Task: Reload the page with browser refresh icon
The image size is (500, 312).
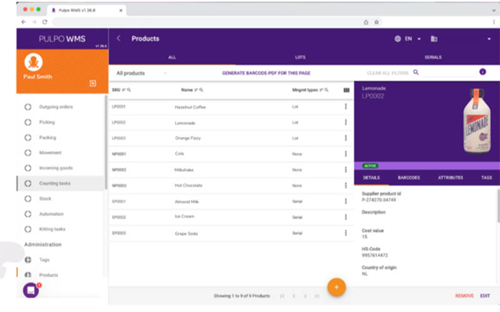Action: pos(44,22)
